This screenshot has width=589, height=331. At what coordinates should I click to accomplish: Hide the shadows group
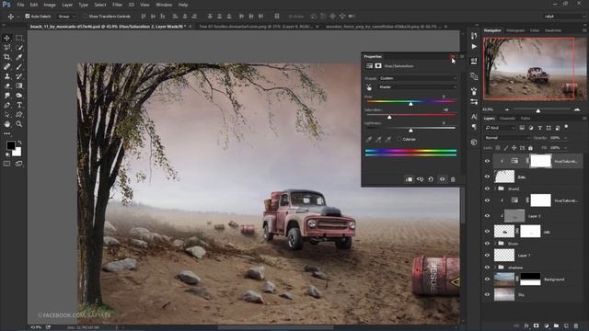[487, 268]
